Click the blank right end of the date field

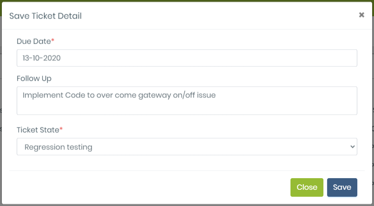(325, 58)
